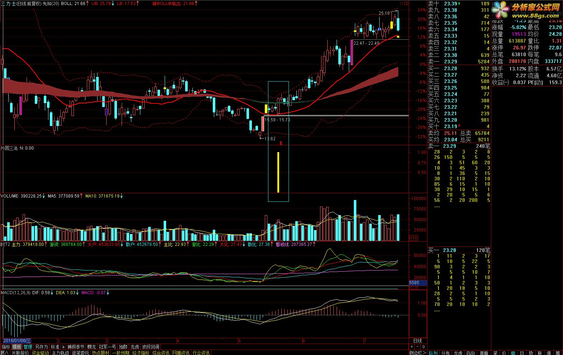The width and height of the screenshot is (563, 355).
Task: Switch to the sidebar 龙虎 tab
Action: coord(458,353)
